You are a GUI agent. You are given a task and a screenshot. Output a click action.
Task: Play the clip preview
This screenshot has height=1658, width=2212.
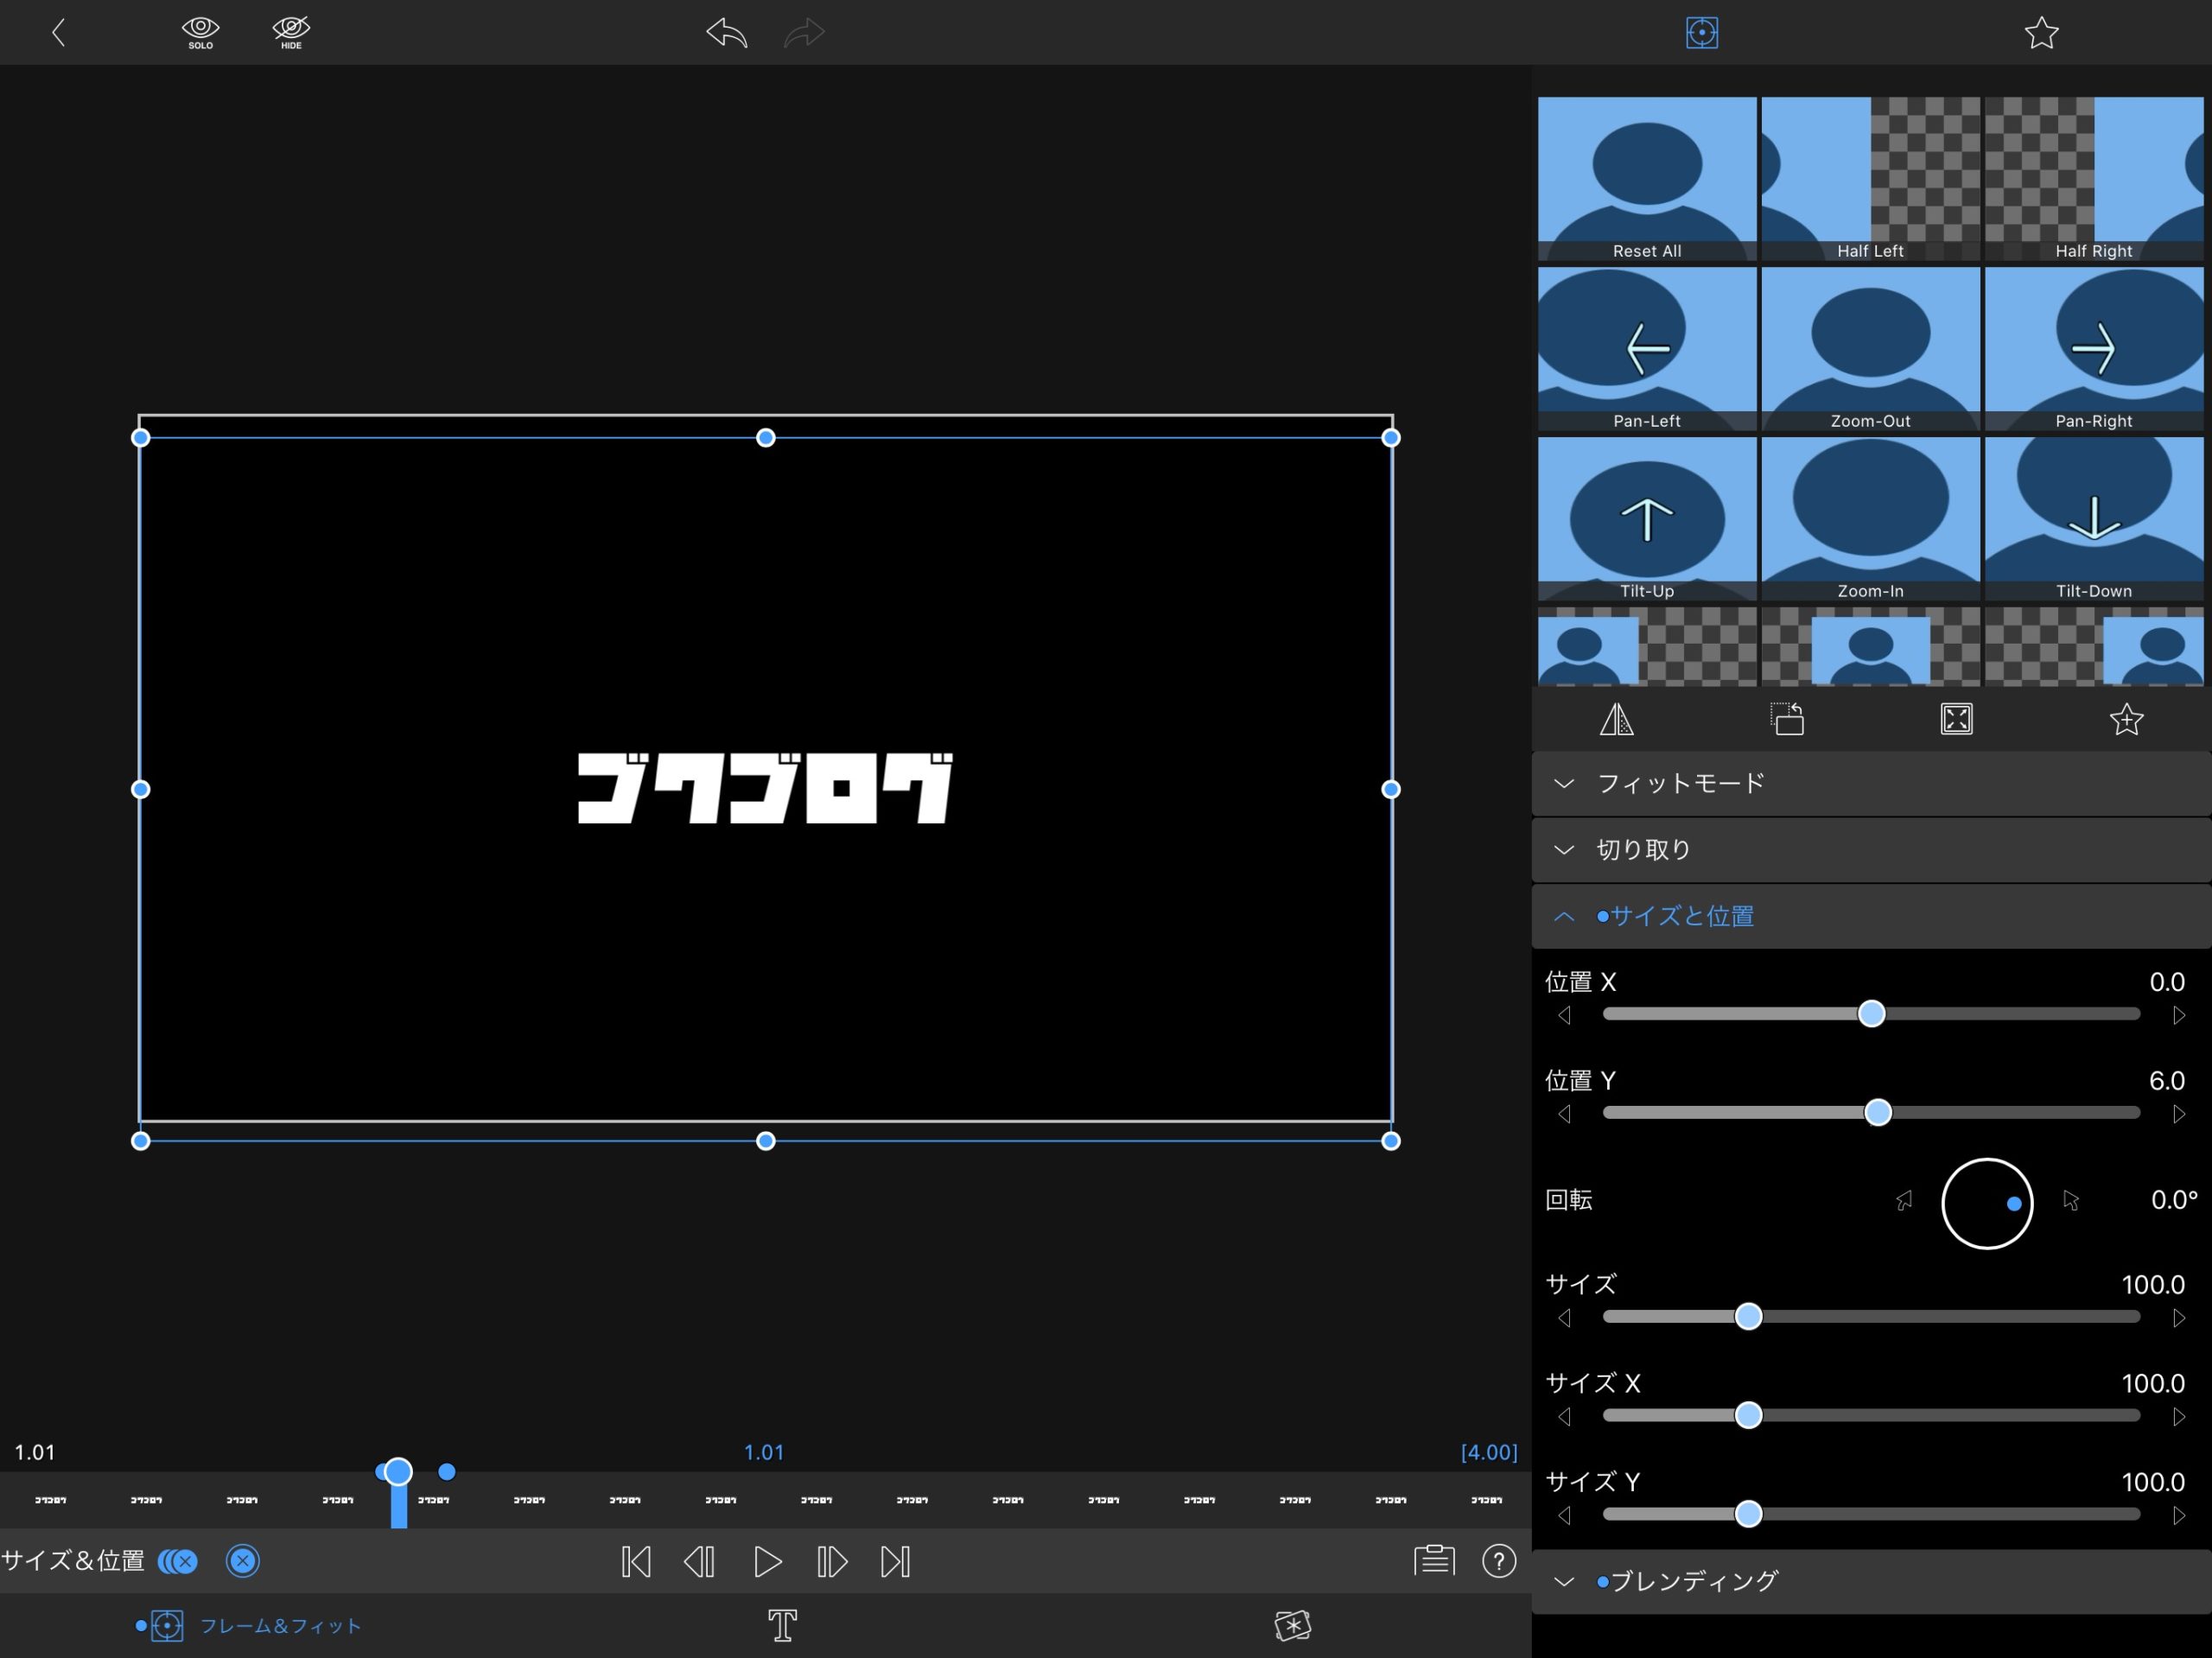(767, 1561)
